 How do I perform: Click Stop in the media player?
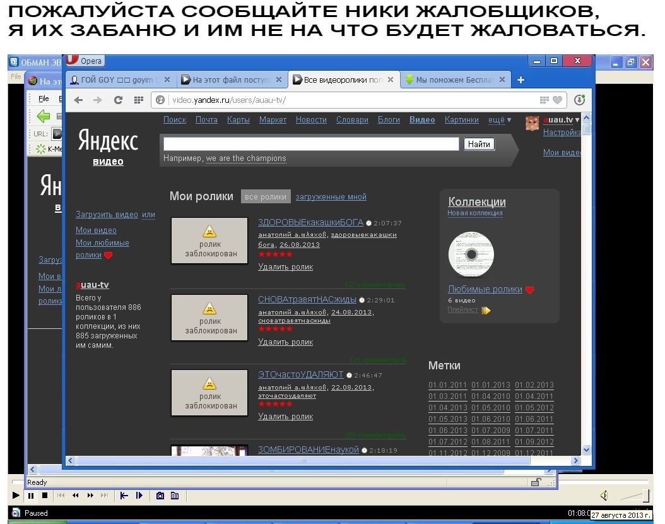coord(45,495)
